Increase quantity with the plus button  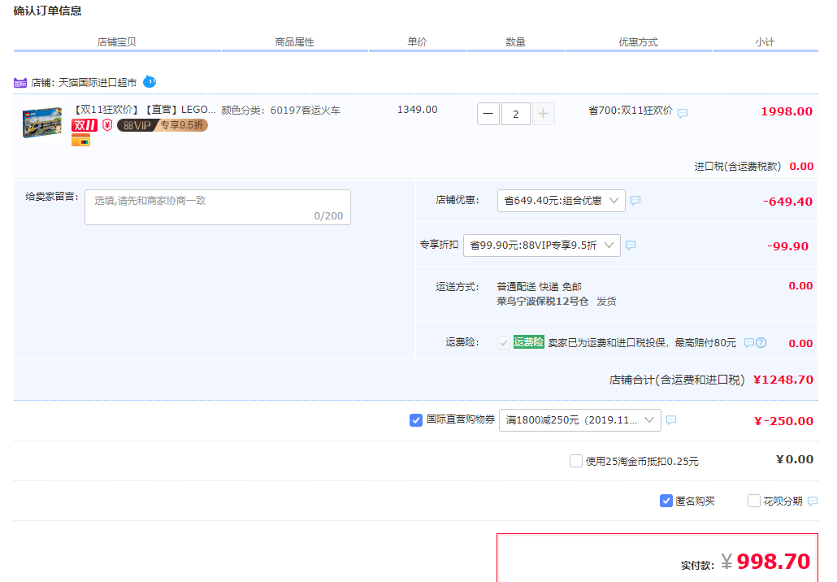pyautogui.click(x=543, y=114)
